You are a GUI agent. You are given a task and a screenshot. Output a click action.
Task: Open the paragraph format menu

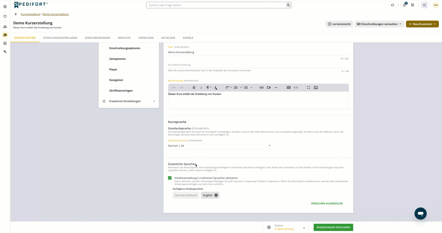click(208, 88)
